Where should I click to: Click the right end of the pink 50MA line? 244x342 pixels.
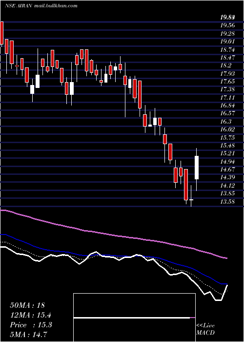pos(226,258)
